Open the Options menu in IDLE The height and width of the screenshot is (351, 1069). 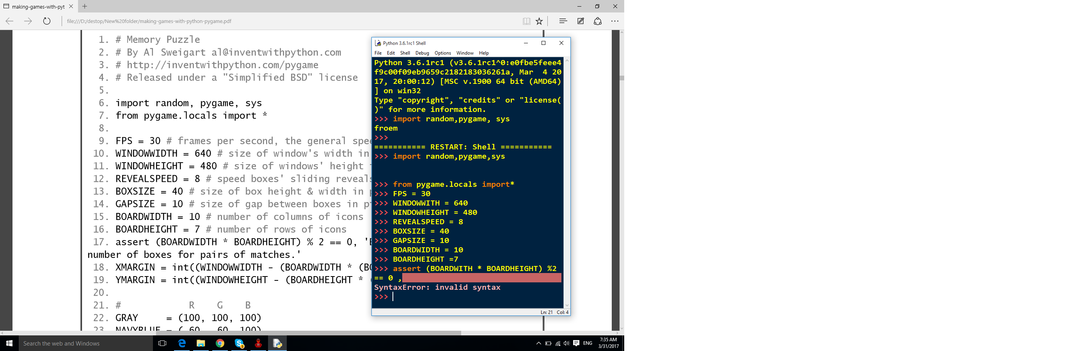tap(442, 53)
